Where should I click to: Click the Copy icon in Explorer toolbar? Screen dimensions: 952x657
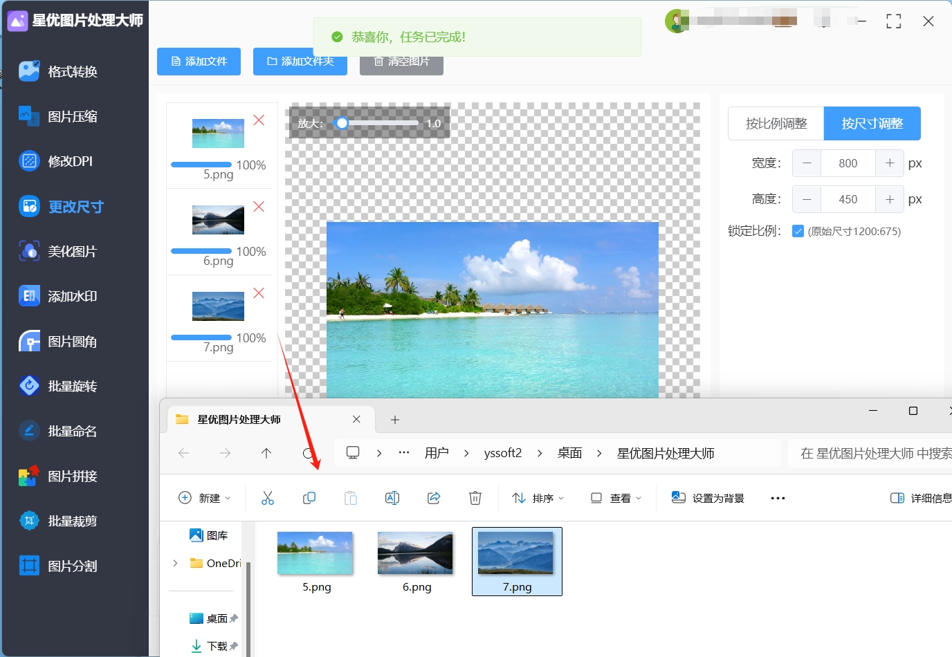tap(309, 498)
